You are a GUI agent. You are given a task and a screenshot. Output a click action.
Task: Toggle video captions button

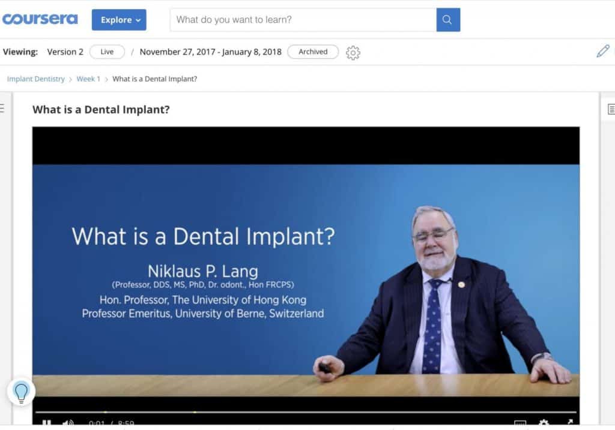click(x=520, y=423)
